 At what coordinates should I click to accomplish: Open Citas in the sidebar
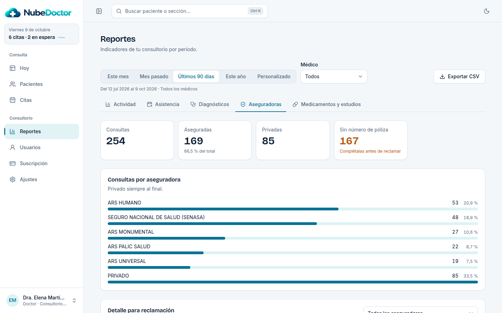click(x=42, y=100)
